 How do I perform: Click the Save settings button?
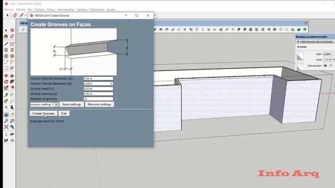point(71,104)
